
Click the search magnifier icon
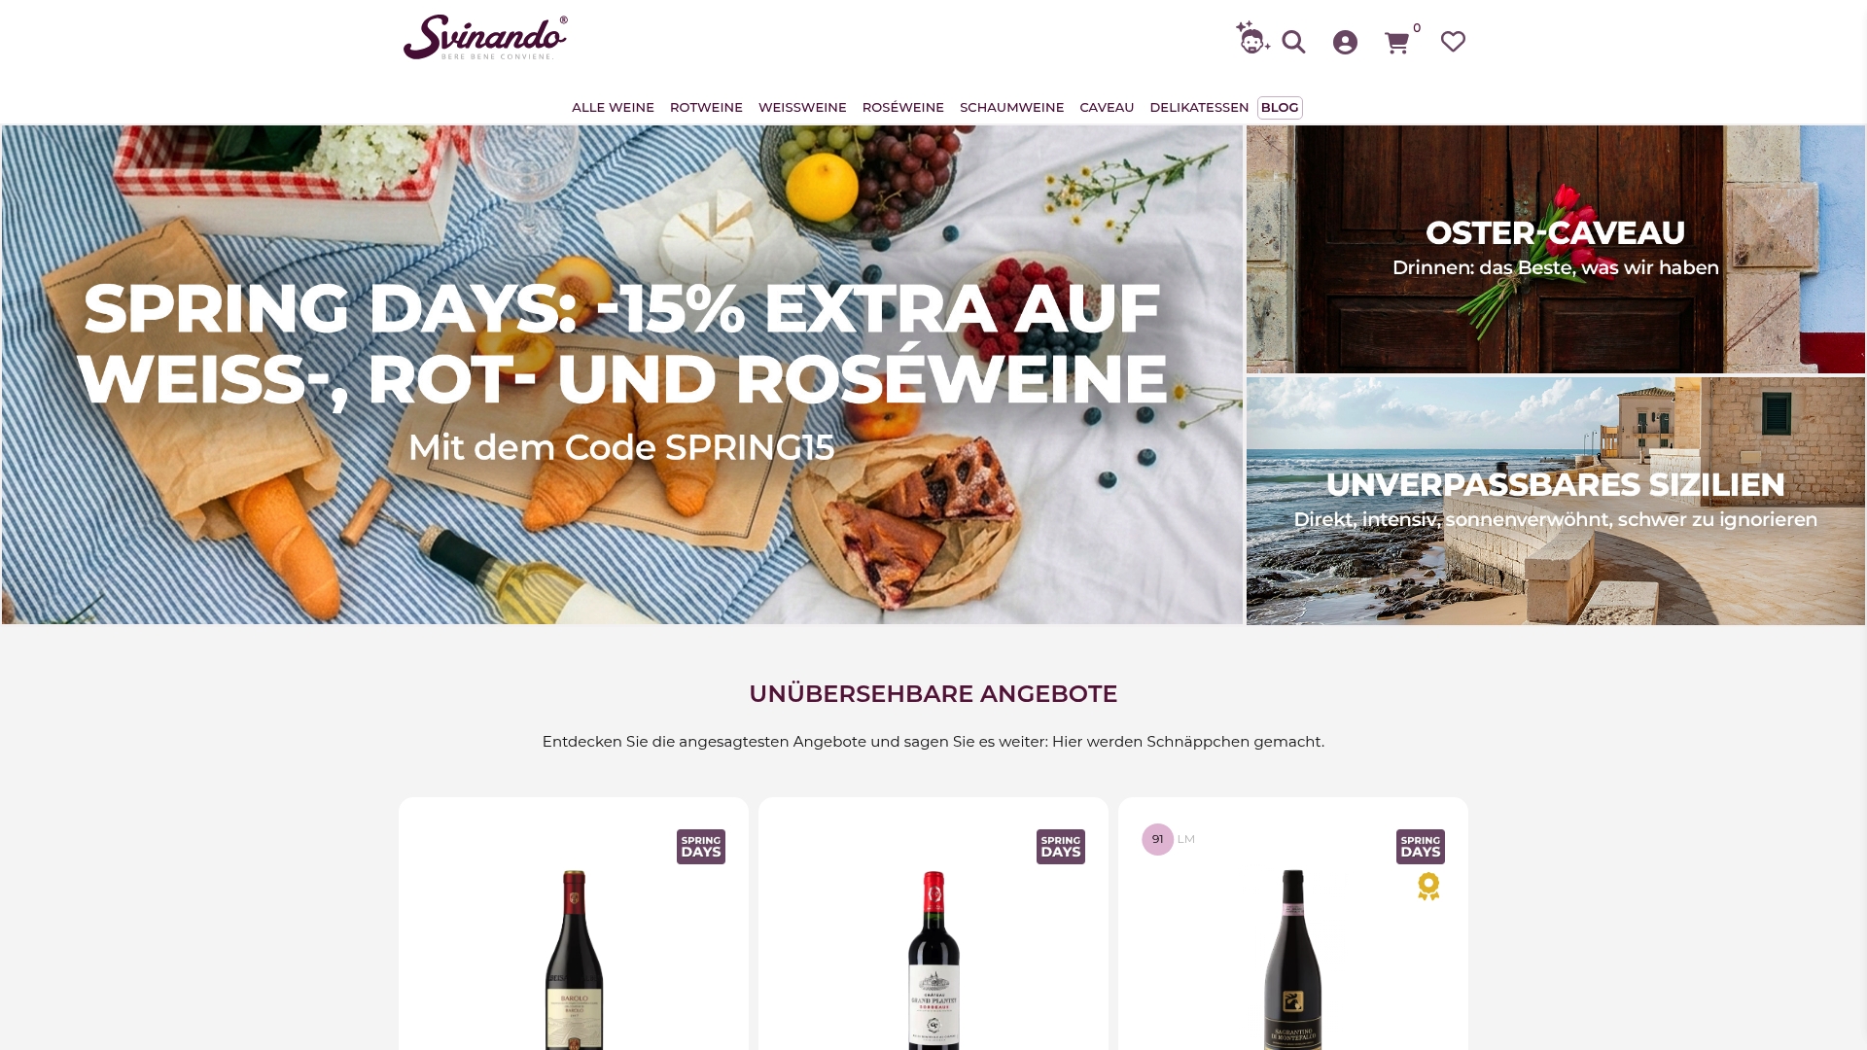(x=1293, y=42)
